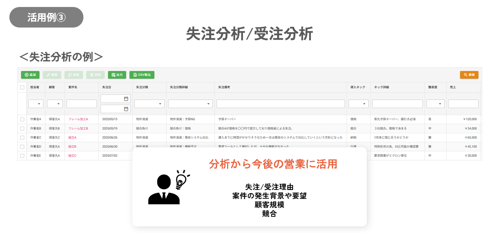The height and width of the screenshot is (233, 491).
Task: Expand the 難易度 filter dropdown
Action: (x=435, y=104)
